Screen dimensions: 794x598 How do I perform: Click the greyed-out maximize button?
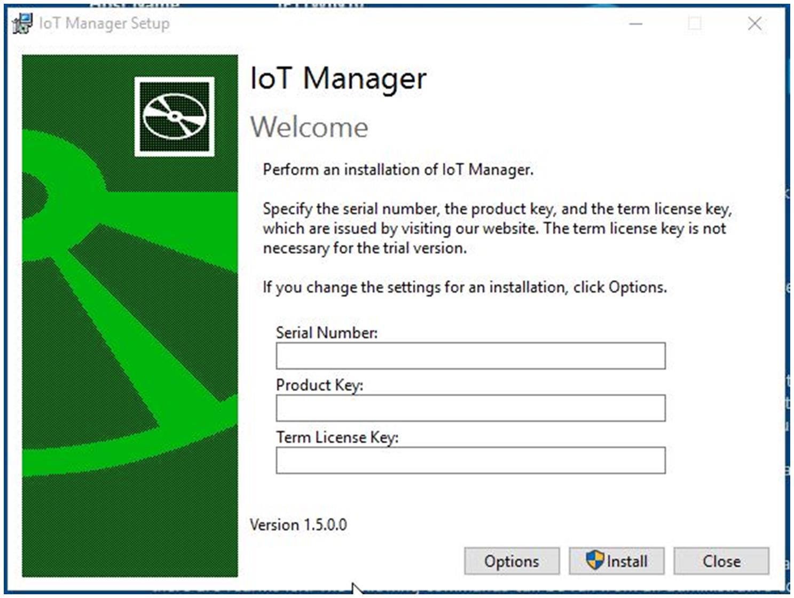tap(695, 24)
